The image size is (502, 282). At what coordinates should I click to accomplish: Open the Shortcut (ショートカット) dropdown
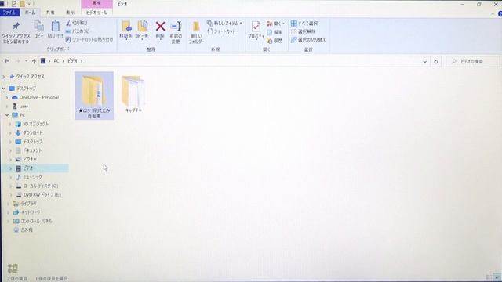(223, 31)
